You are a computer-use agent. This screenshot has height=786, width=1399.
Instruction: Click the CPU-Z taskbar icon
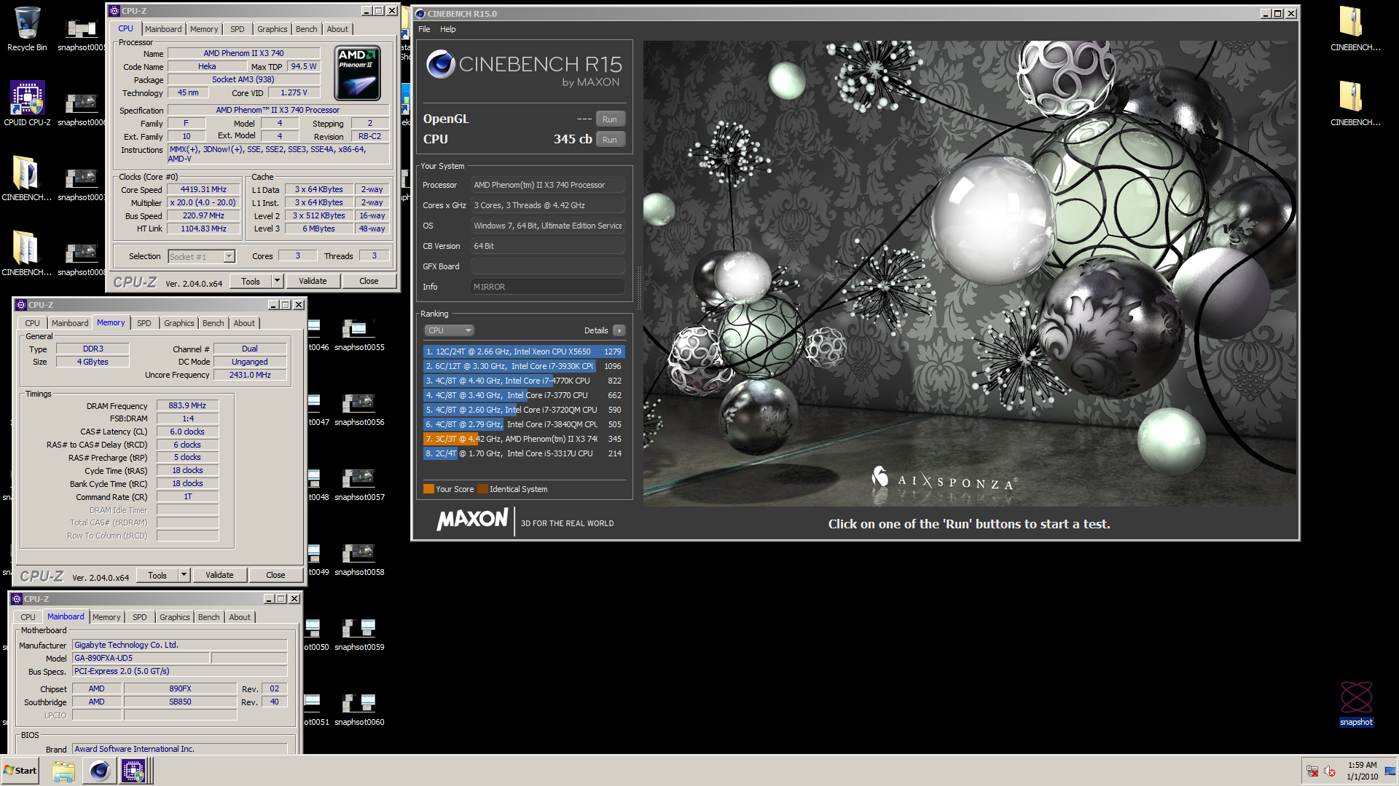coord(133,771)
